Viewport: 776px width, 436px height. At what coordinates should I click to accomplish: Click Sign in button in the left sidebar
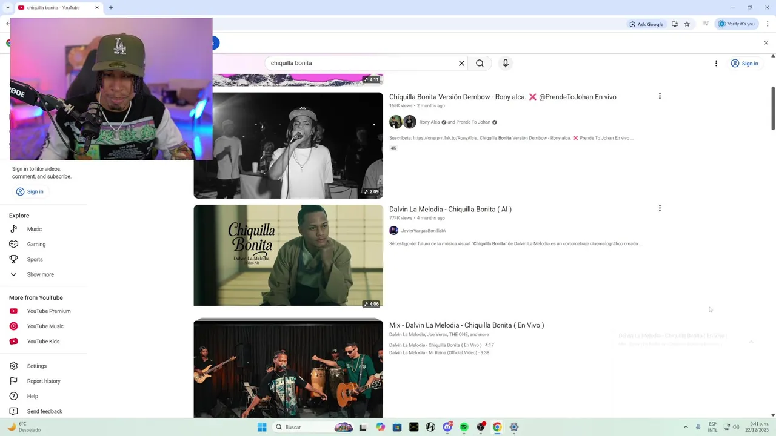[30, 191]
